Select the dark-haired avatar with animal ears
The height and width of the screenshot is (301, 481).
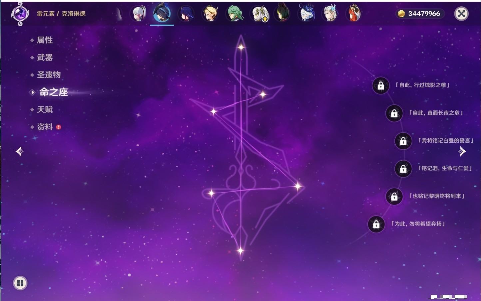(x=282, y=14)
